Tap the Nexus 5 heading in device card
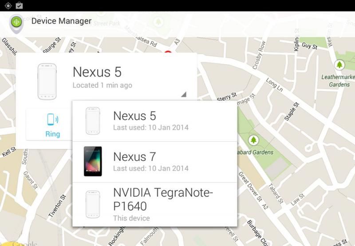Viewport: 355px width, 246px height. click(x=97, y=72)
